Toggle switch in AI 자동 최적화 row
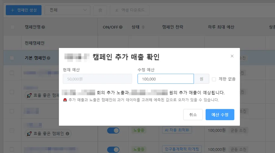The height and width of the screenshot is (153, 275). pyautogui.click(x=113, y=131)
